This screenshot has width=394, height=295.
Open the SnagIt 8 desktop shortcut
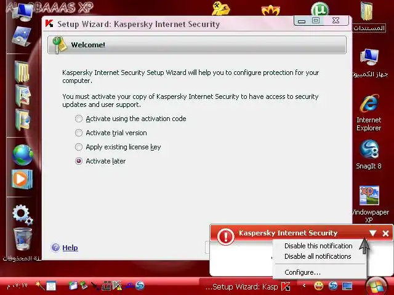coord(369,154)
